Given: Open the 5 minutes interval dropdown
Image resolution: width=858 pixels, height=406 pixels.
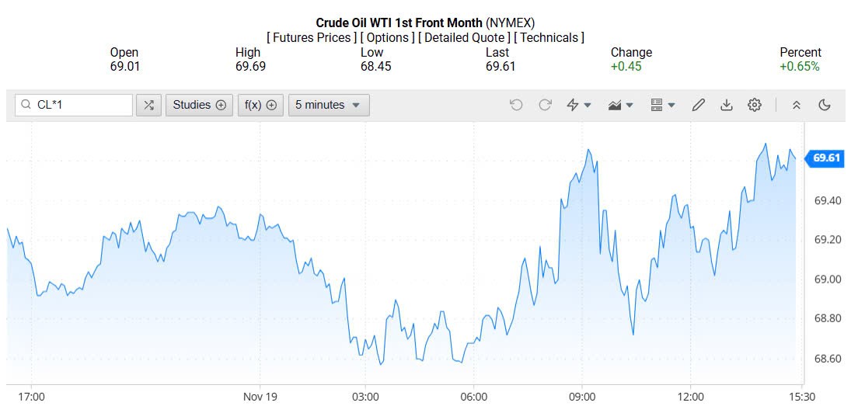Looking at the screenshot, I should pyautogui.click(x=328, y=105).
